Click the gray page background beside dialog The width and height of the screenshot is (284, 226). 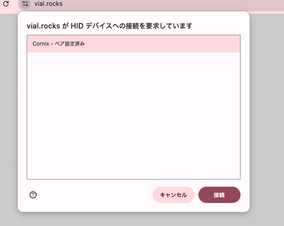[267, 108]
